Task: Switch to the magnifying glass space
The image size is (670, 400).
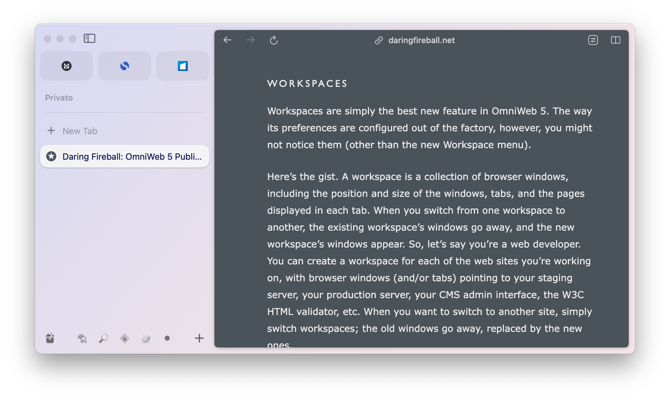Action: 103,338
